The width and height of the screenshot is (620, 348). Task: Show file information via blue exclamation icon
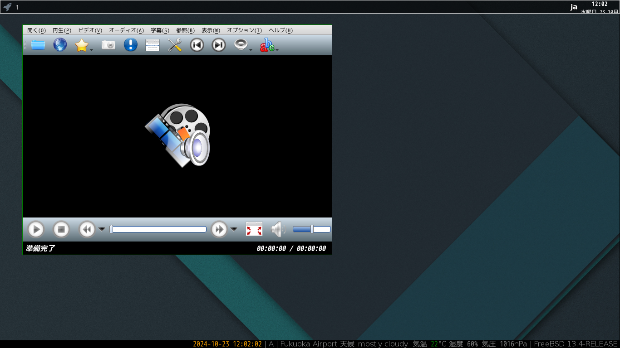131,45
